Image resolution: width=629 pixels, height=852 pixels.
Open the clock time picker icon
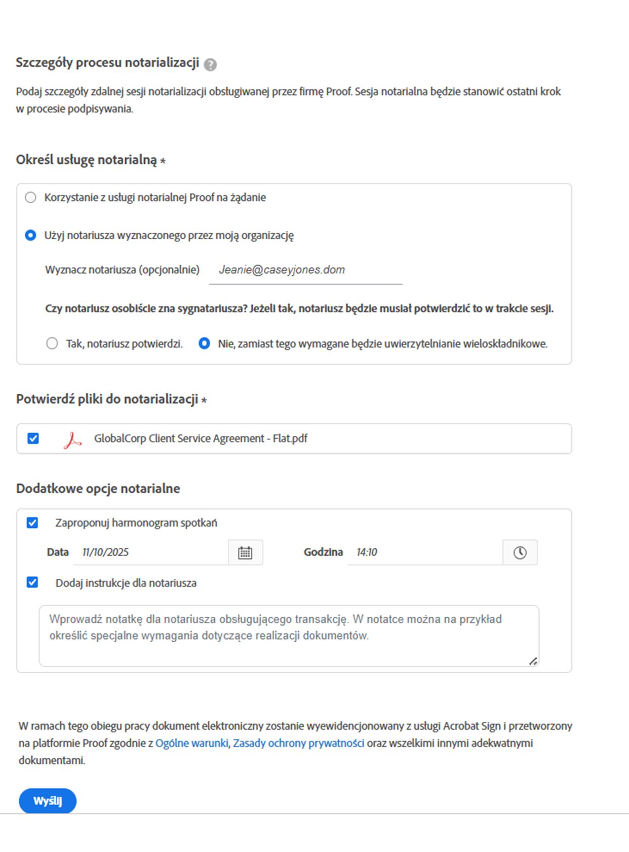(x=520, y=552)
